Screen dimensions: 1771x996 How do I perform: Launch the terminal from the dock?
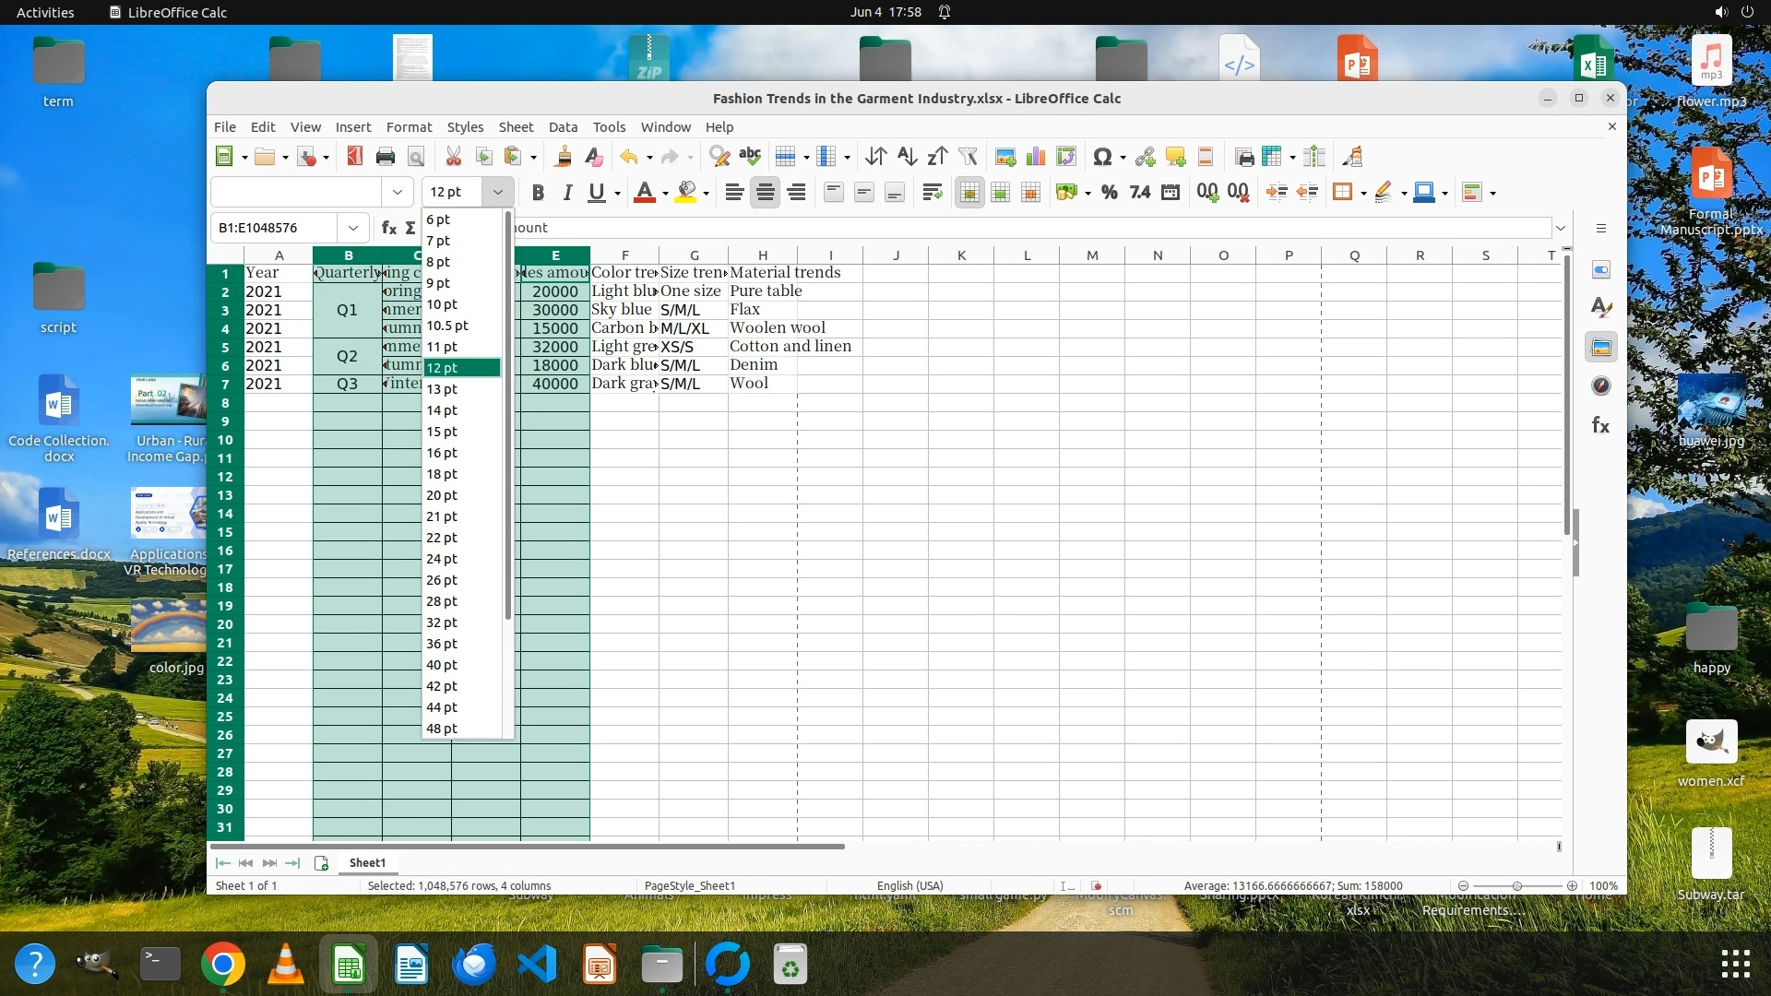pos(160,965)
